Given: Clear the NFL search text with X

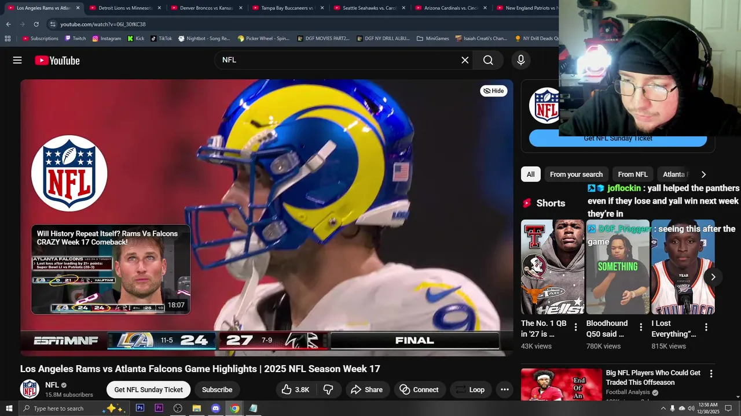Looking at the screenshot, I should coord(465,60).
